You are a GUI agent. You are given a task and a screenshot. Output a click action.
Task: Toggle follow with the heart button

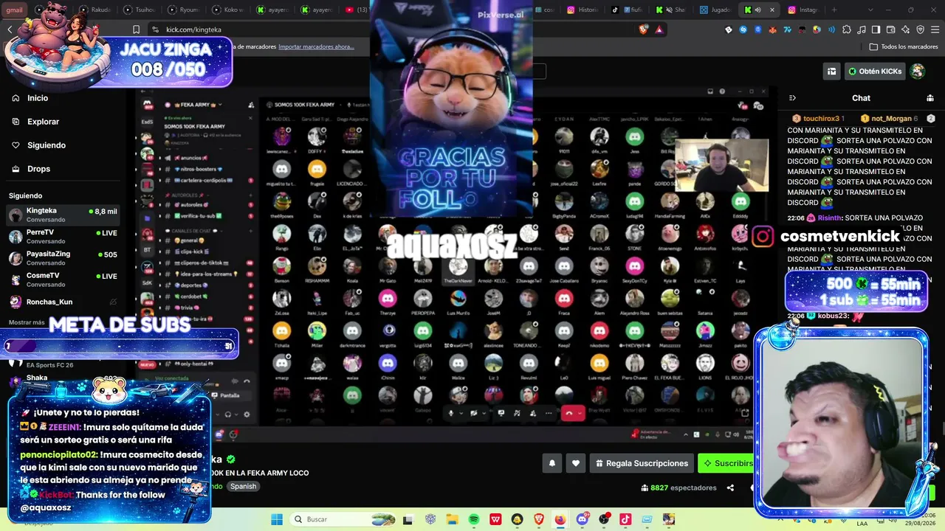pos(576,463)
